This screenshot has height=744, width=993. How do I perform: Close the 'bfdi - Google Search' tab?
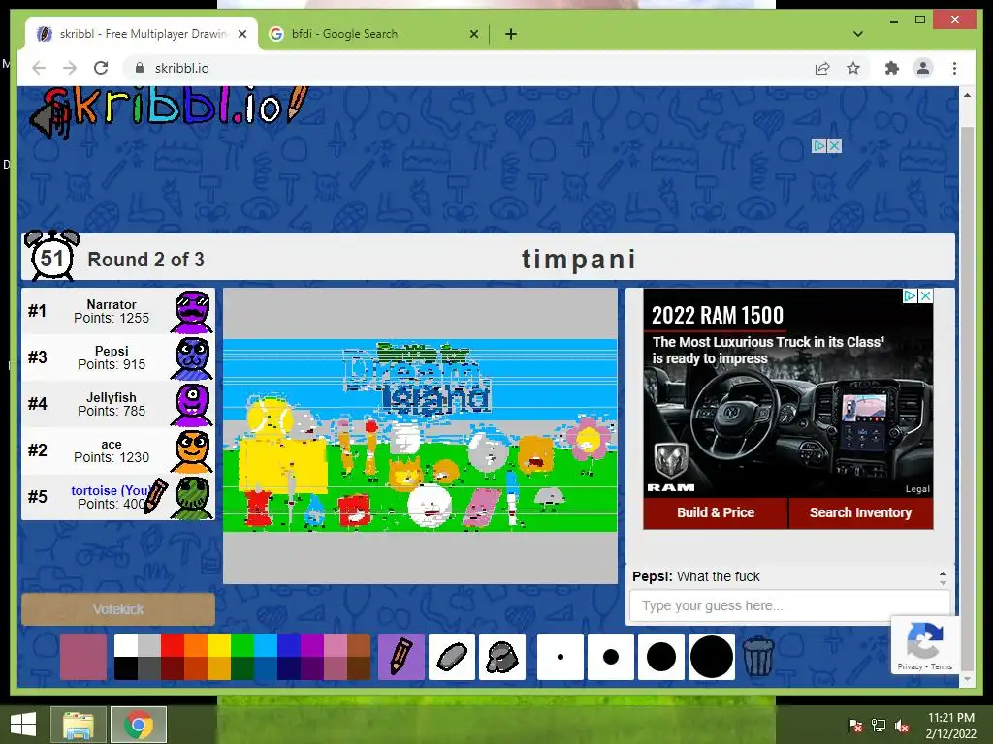pyautogui.click(x=473, y=34)
